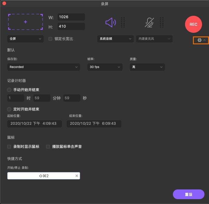The width and height of the screenshot is (209, 204).
Task: Open the Recorded save location dropdown
Action: [x=44, y=67]
